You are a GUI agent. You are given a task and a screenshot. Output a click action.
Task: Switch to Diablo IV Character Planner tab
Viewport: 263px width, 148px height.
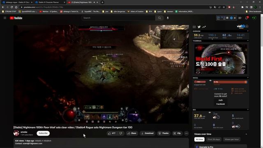tap(50, 2)
